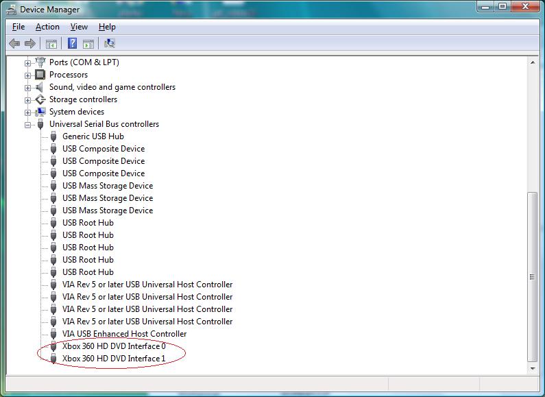Expand the Processors node

(x=27, y=75)
